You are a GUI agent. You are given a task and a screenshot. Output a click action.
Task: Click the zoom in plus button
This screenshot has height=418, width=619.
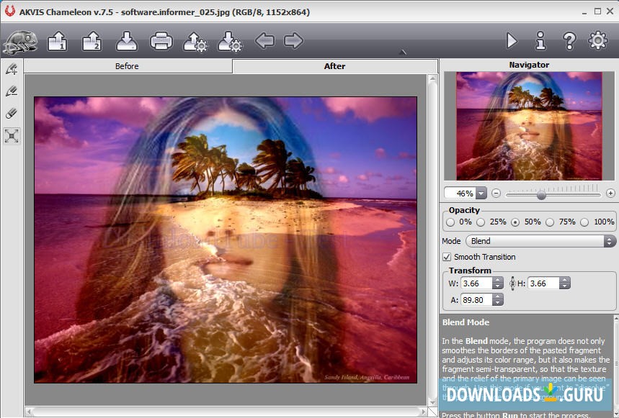(610, 193)
